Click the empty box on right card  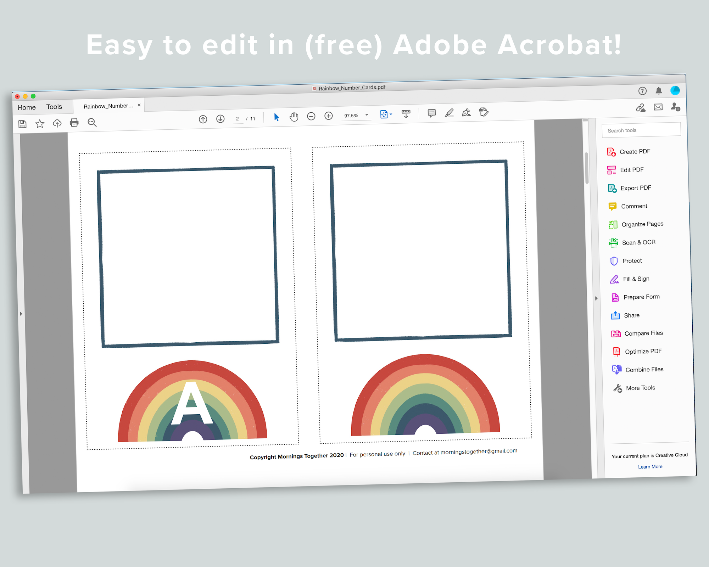[x=421, y=251]
